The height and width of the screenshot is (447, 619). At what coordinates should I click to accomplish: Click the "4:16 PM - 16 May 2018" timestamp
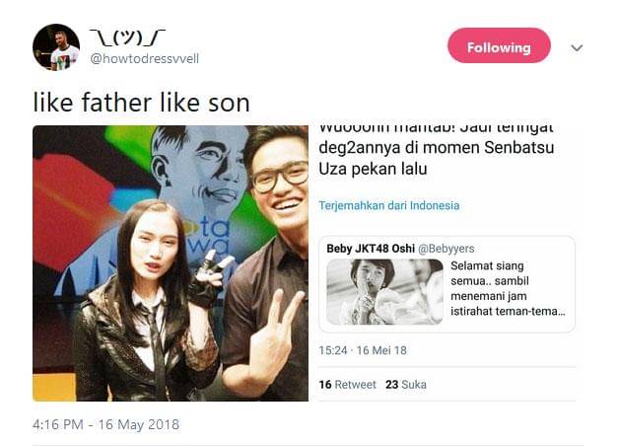tap(106, 425)
